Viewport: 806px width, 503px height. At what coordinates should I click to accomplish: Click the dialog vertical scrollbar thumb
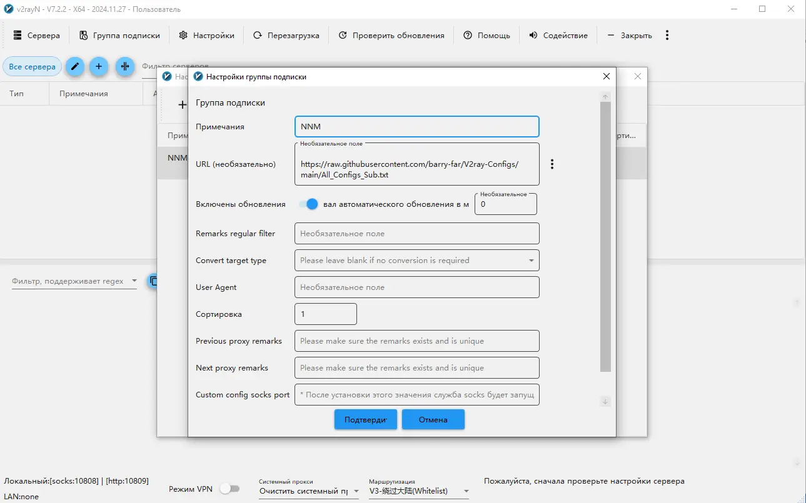[x=605, y=237]
